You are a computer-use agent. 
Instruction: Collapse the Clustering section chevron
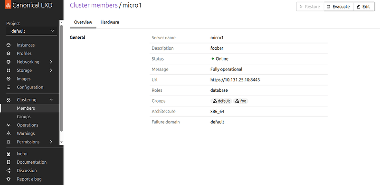(x=51, y=100)
